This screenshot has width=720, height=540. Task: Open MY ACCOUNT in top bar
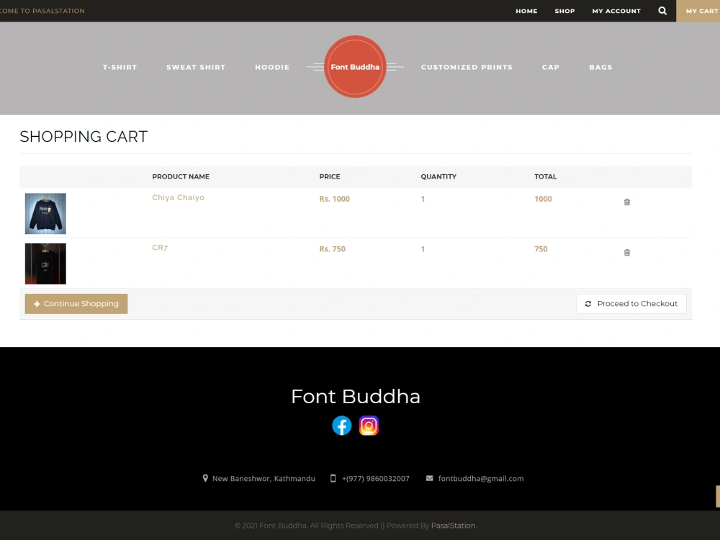(x=616, y=11)
